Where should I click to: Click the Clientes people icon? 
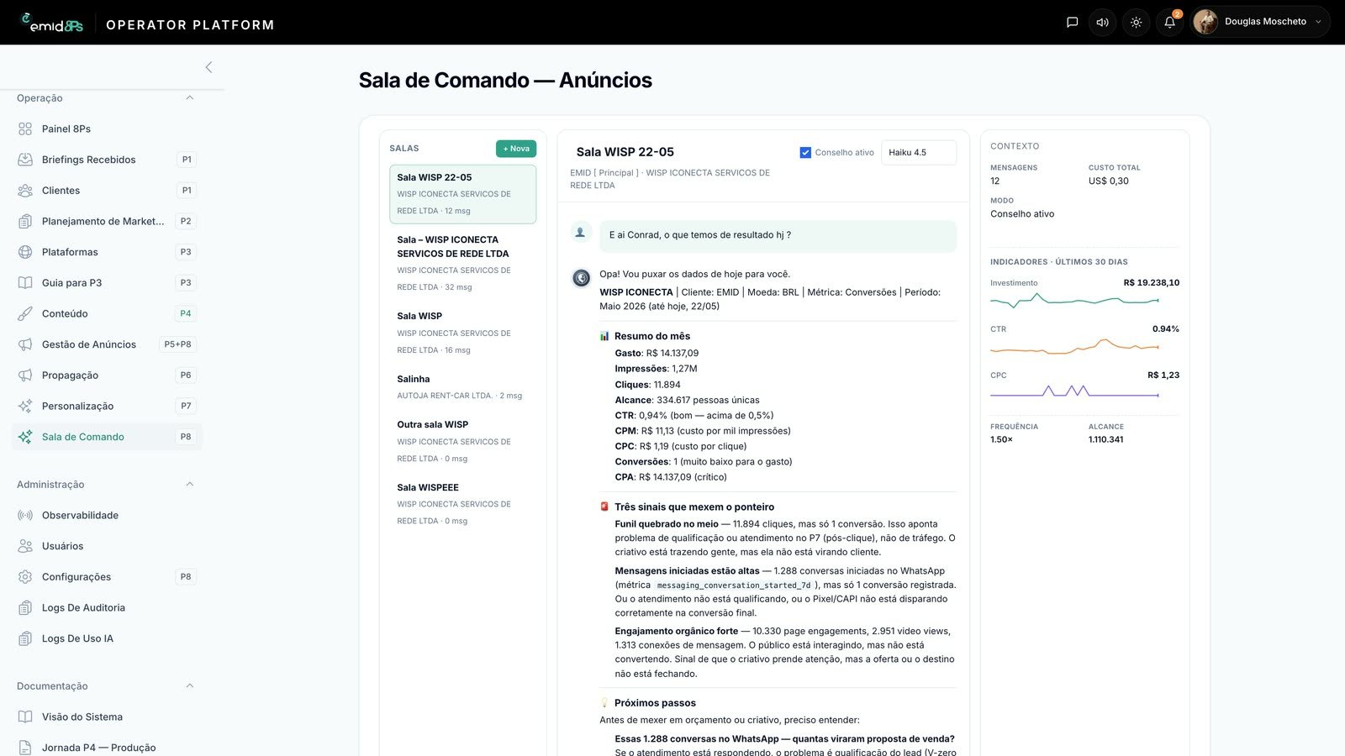[x=25, y=191]
